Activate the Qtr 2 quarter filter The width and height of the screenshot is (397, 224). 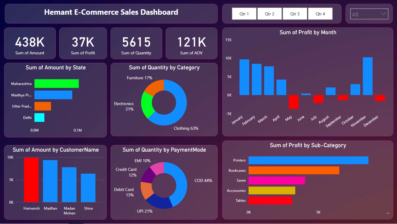(269, 13)
